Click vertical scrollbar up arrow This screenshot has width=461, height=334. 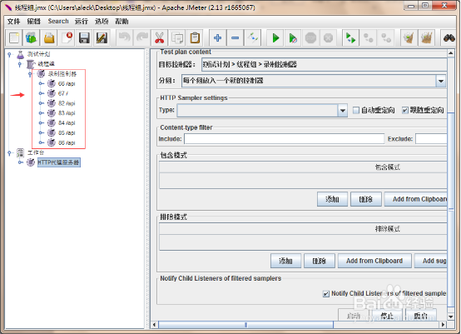click(450, 53)
